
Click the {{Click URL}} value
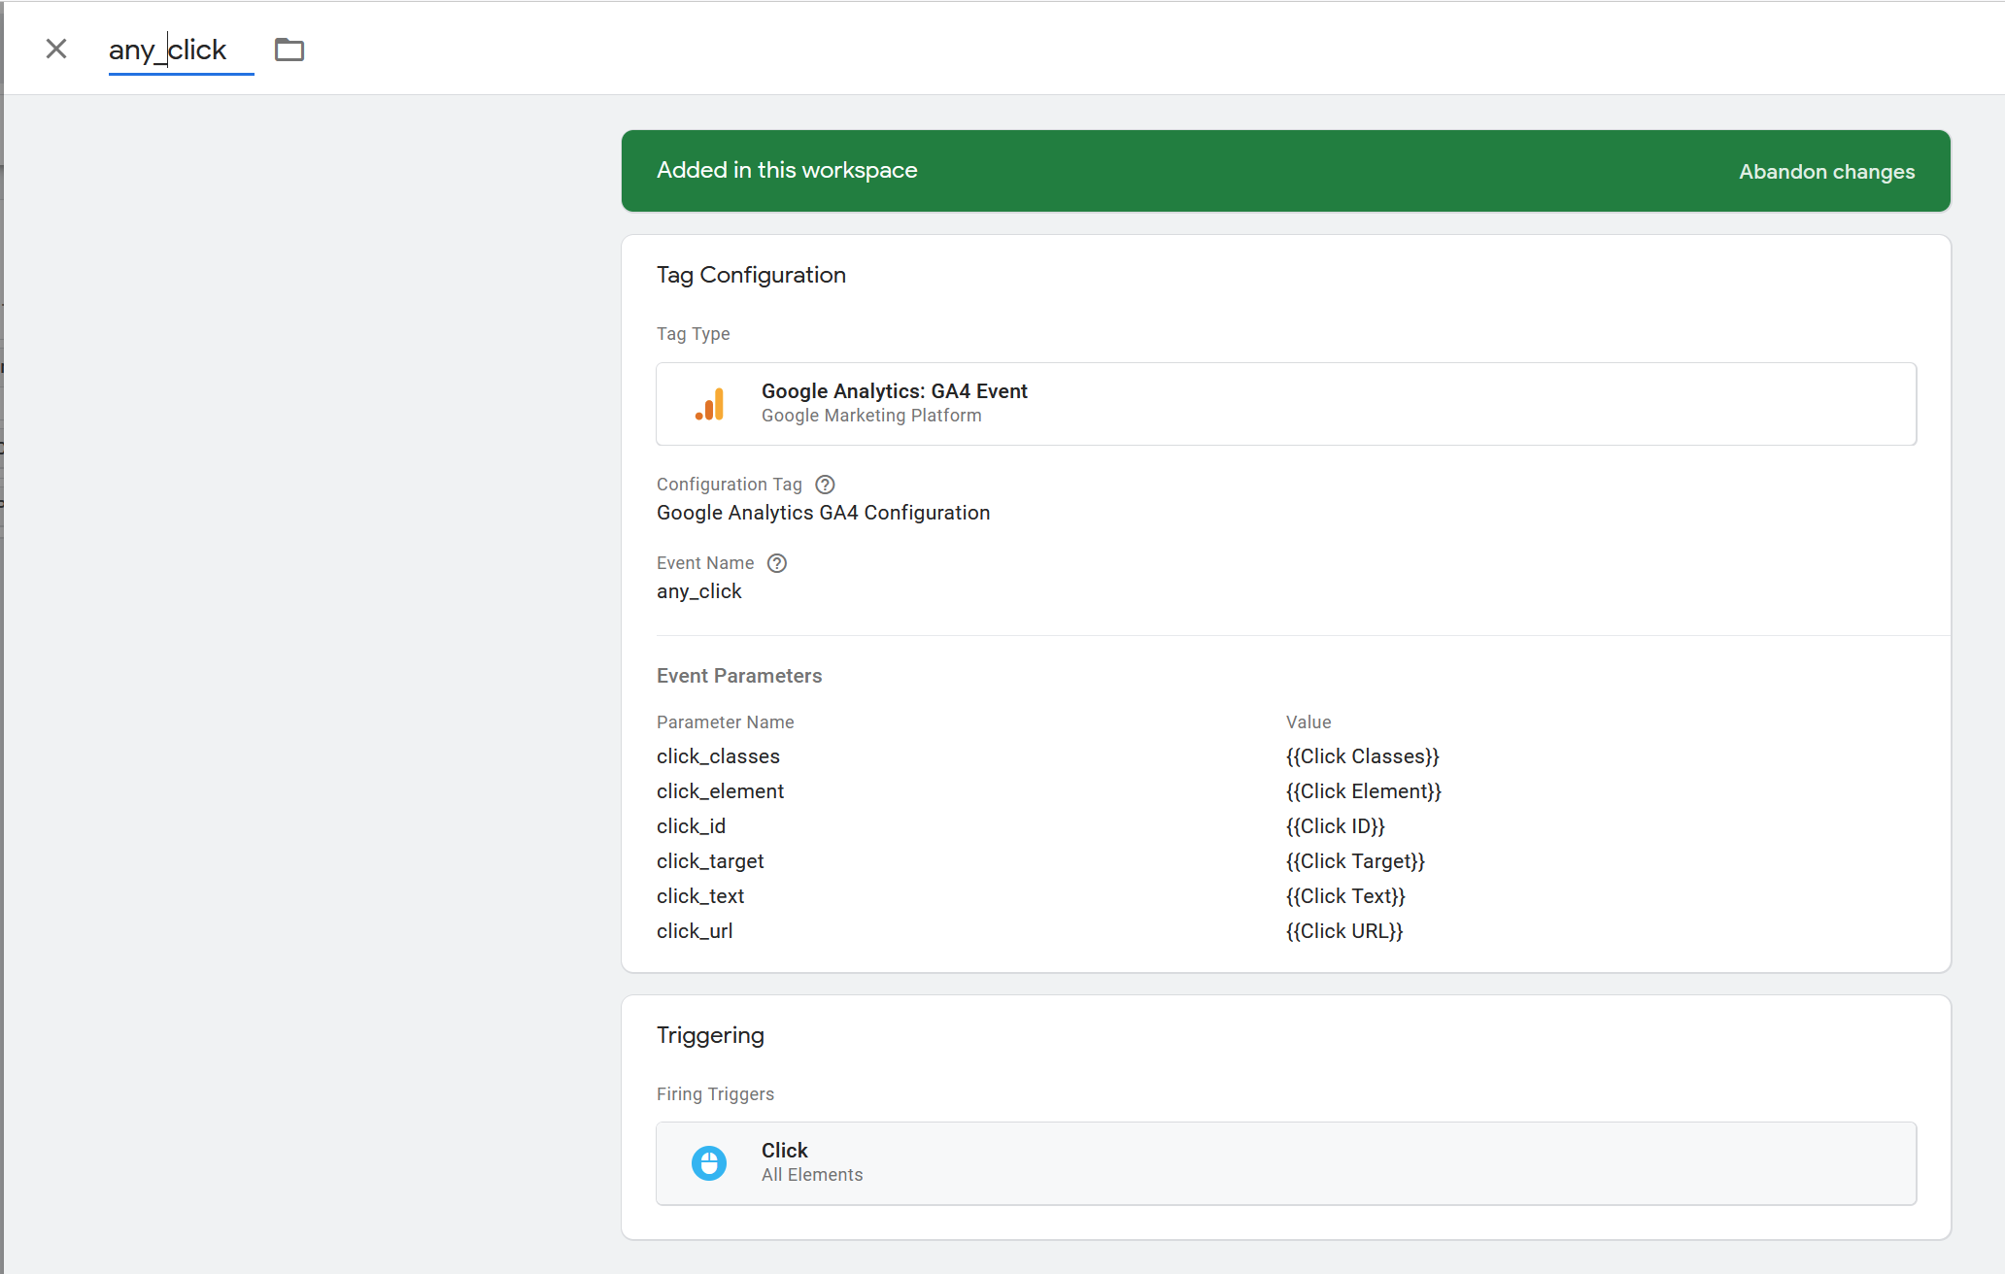point(1344,931)
